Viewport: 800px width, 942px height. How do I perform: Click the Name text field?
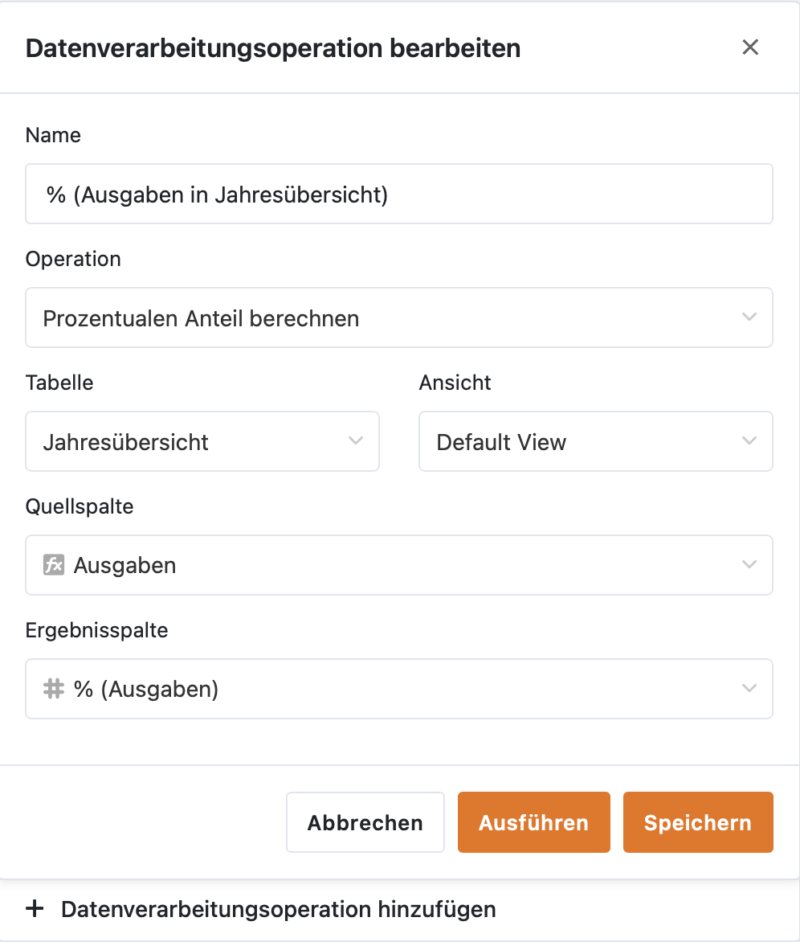[398, 194]
